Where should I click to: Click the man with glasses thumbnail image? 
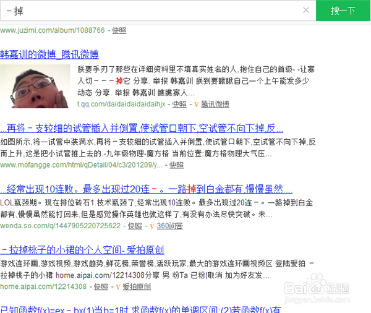35,86
